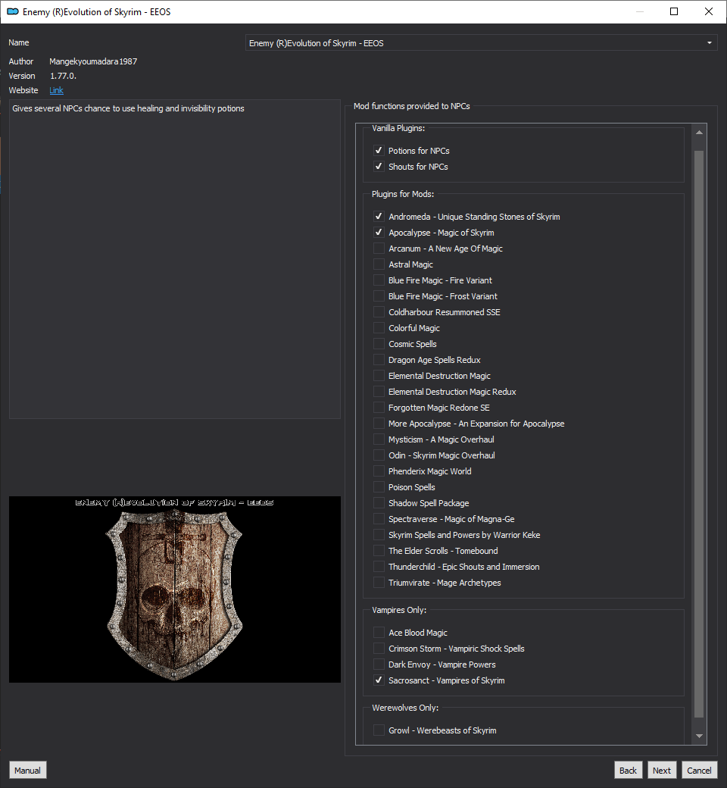This screenshot has width=727, height=788.
Task: Enable Forgotten Magic Redone SE
Action: click(x=379, y=408)
